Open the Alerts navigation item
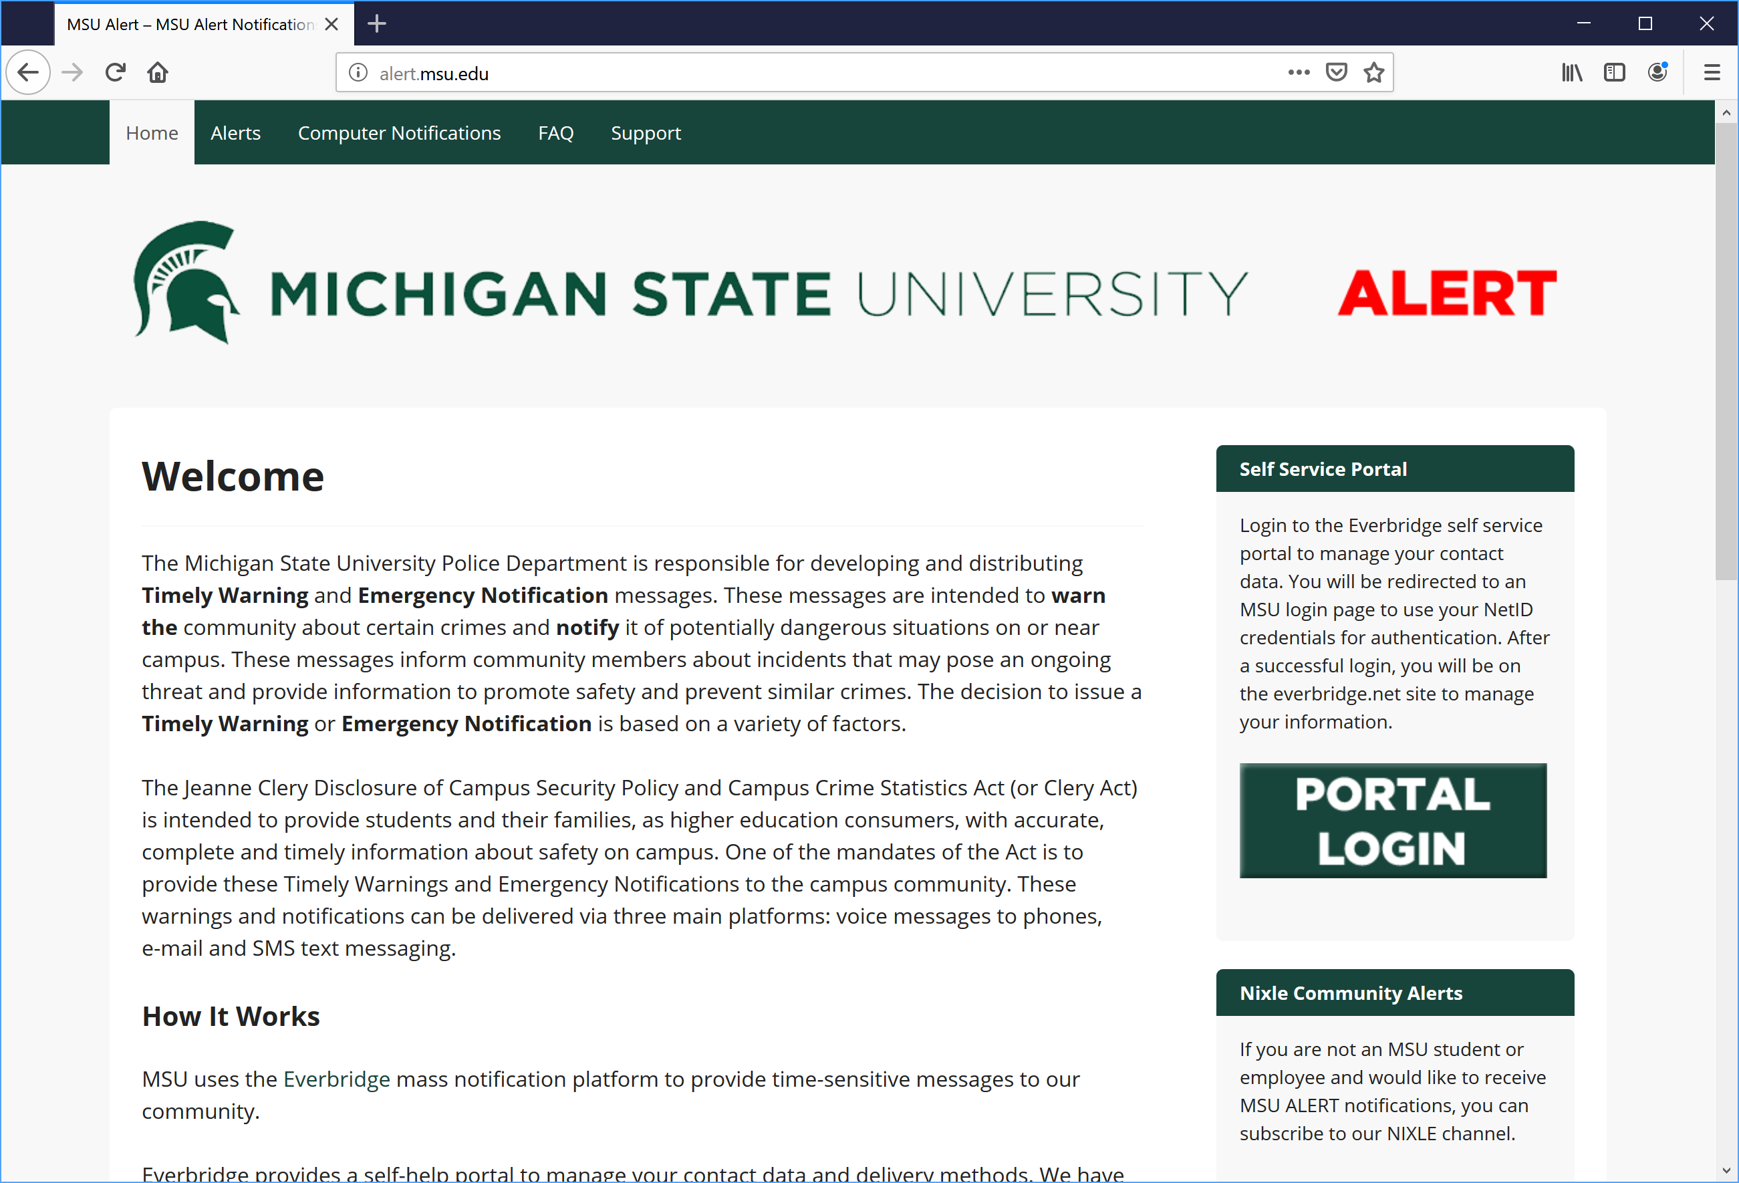The width and height of the screenshot is (1739, 1183). click(236, 132)
